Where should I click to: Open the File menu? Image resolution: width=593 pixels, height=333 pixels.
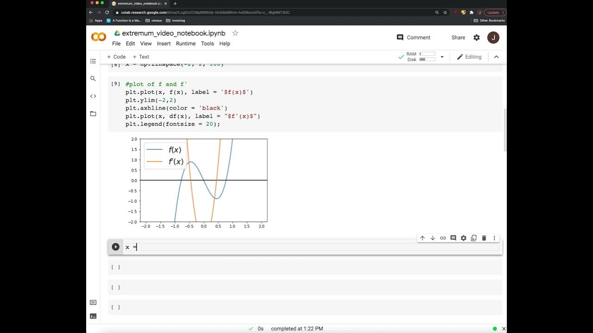click(116, 43)
